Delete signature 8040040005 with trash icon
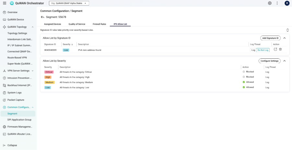Image resolution: width=292 pixels, height=150 pixels. click(x=280, y=49)
